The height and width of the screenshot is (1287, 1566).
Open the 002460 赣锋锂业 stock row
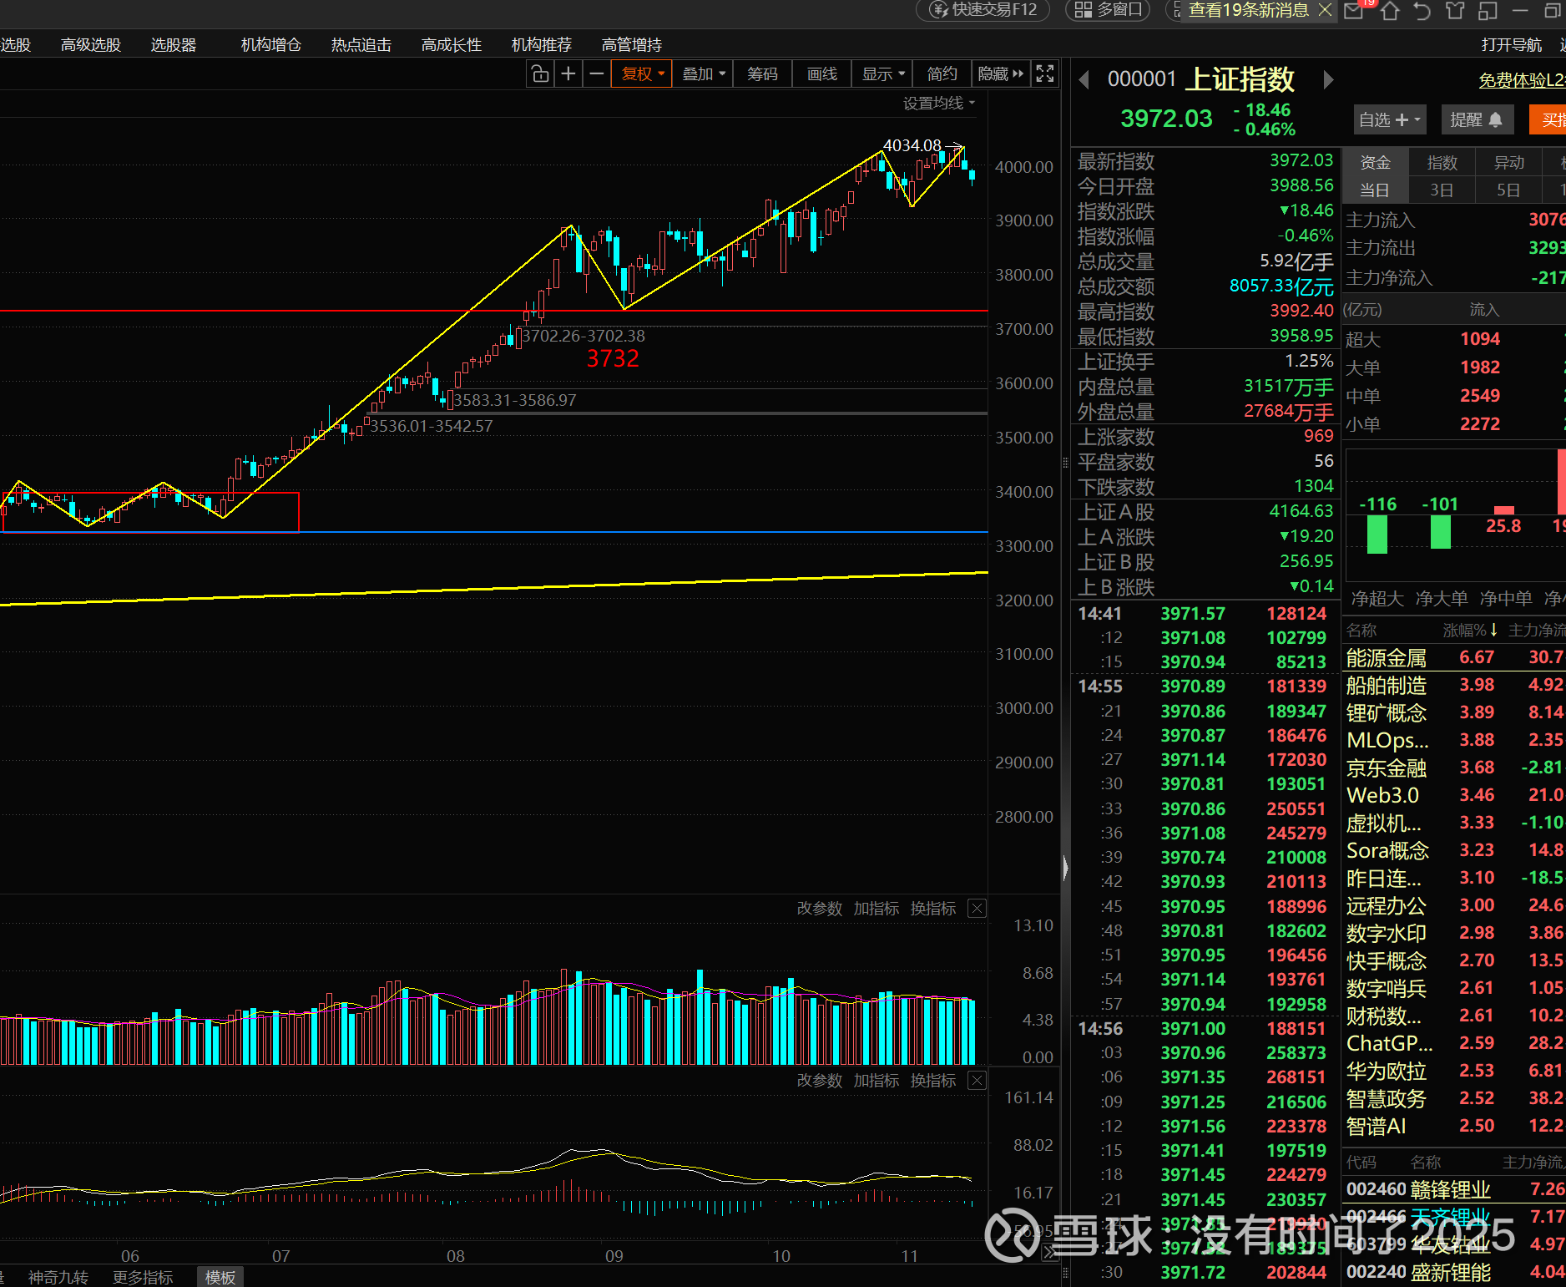pos(1455,1188)
